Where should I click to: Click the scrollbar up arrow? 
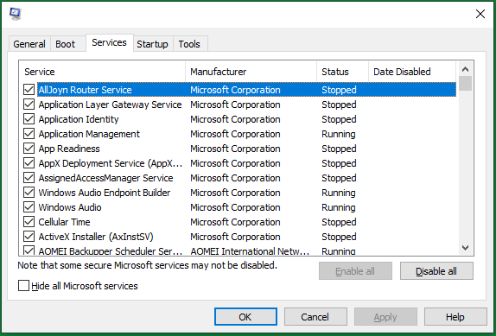pos(465,69)
